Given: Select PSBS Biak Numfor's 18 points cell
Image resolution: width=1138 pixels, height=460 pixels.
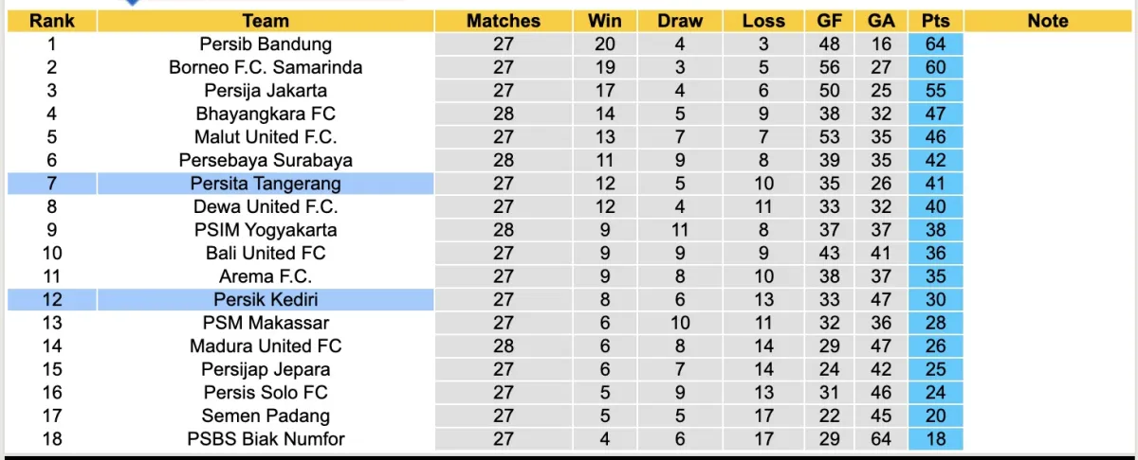Looking at the screenshot, I should click(x=935, y=439).
